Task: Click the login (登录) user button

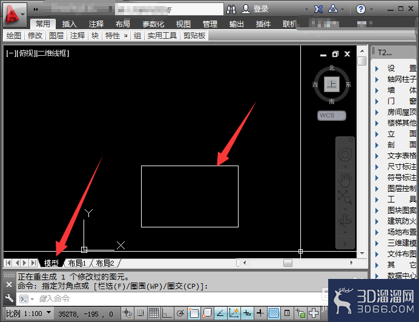Action: [255, 9]
